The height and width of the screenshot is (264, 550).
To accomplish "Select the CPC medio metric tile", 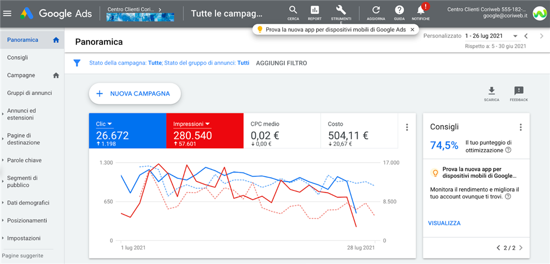I will [x=282, y=131].
